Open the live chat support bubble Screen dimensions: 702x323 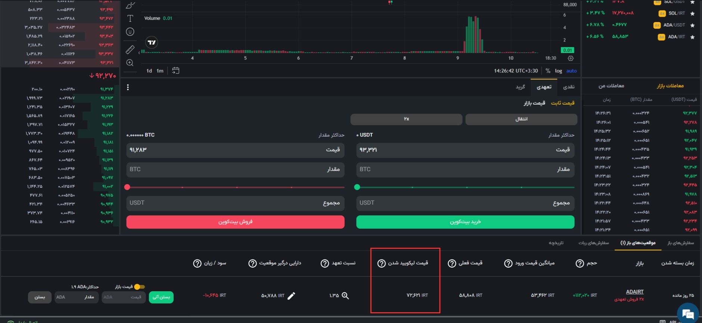[x=687, y=313]
